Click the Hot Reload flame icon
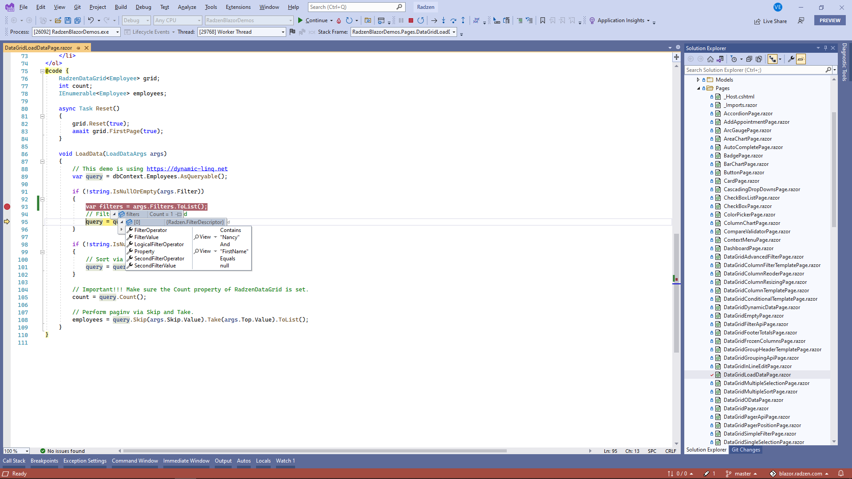Viewport: 852px width, 479px height. (x=339, y=20)
